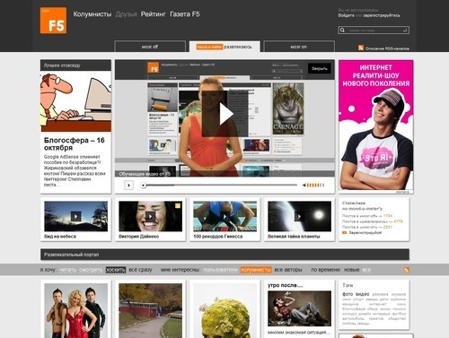Click the Войдите login link
The image size is (449, 338).
tap(347, 15)
